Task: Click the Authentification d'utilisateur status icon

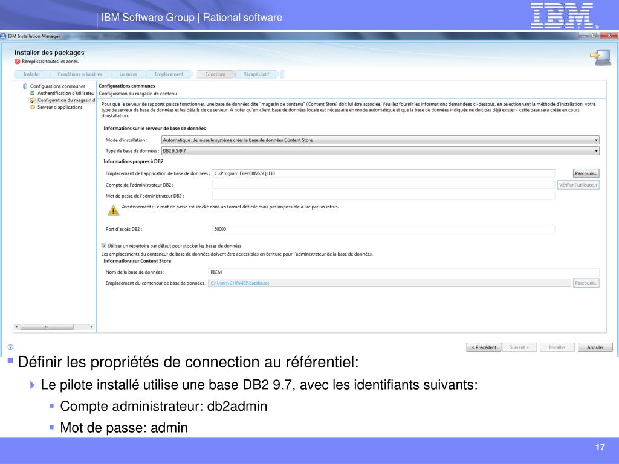Action: tap(33, 93)
